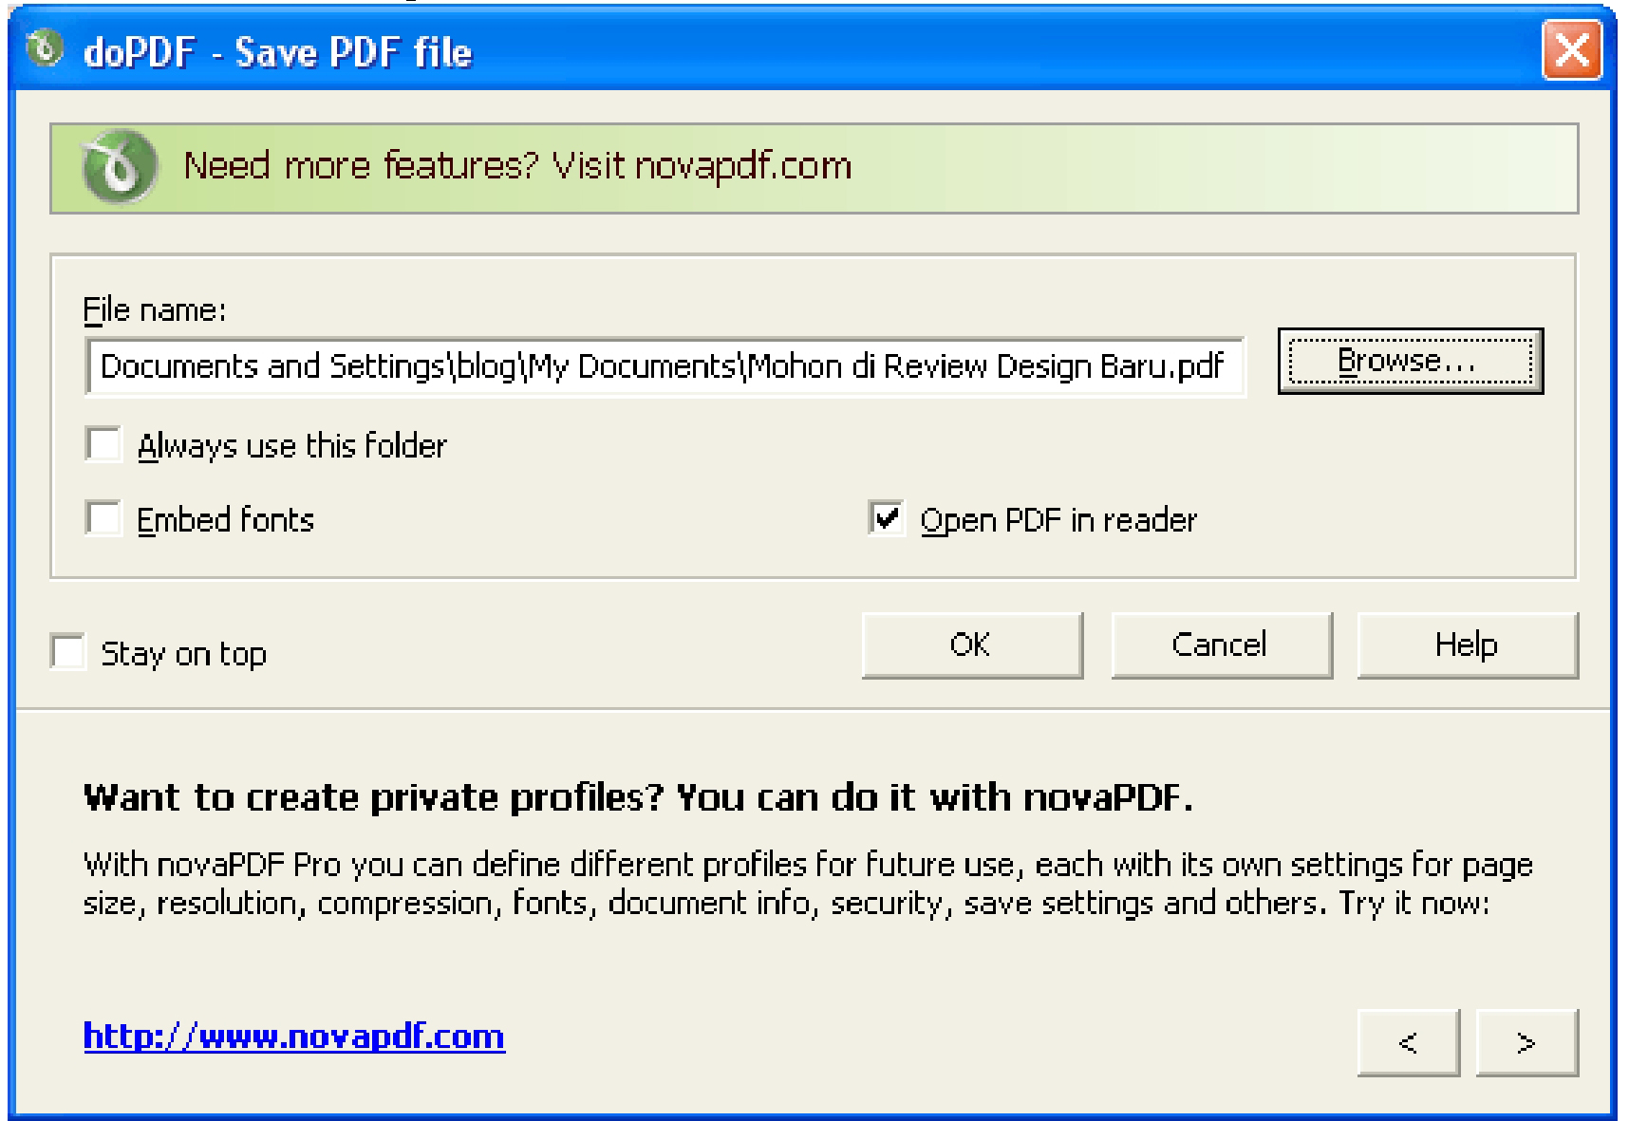Enable the 'Always use this folder' checkbox
1629x1121 pixels.
[103, 444]
